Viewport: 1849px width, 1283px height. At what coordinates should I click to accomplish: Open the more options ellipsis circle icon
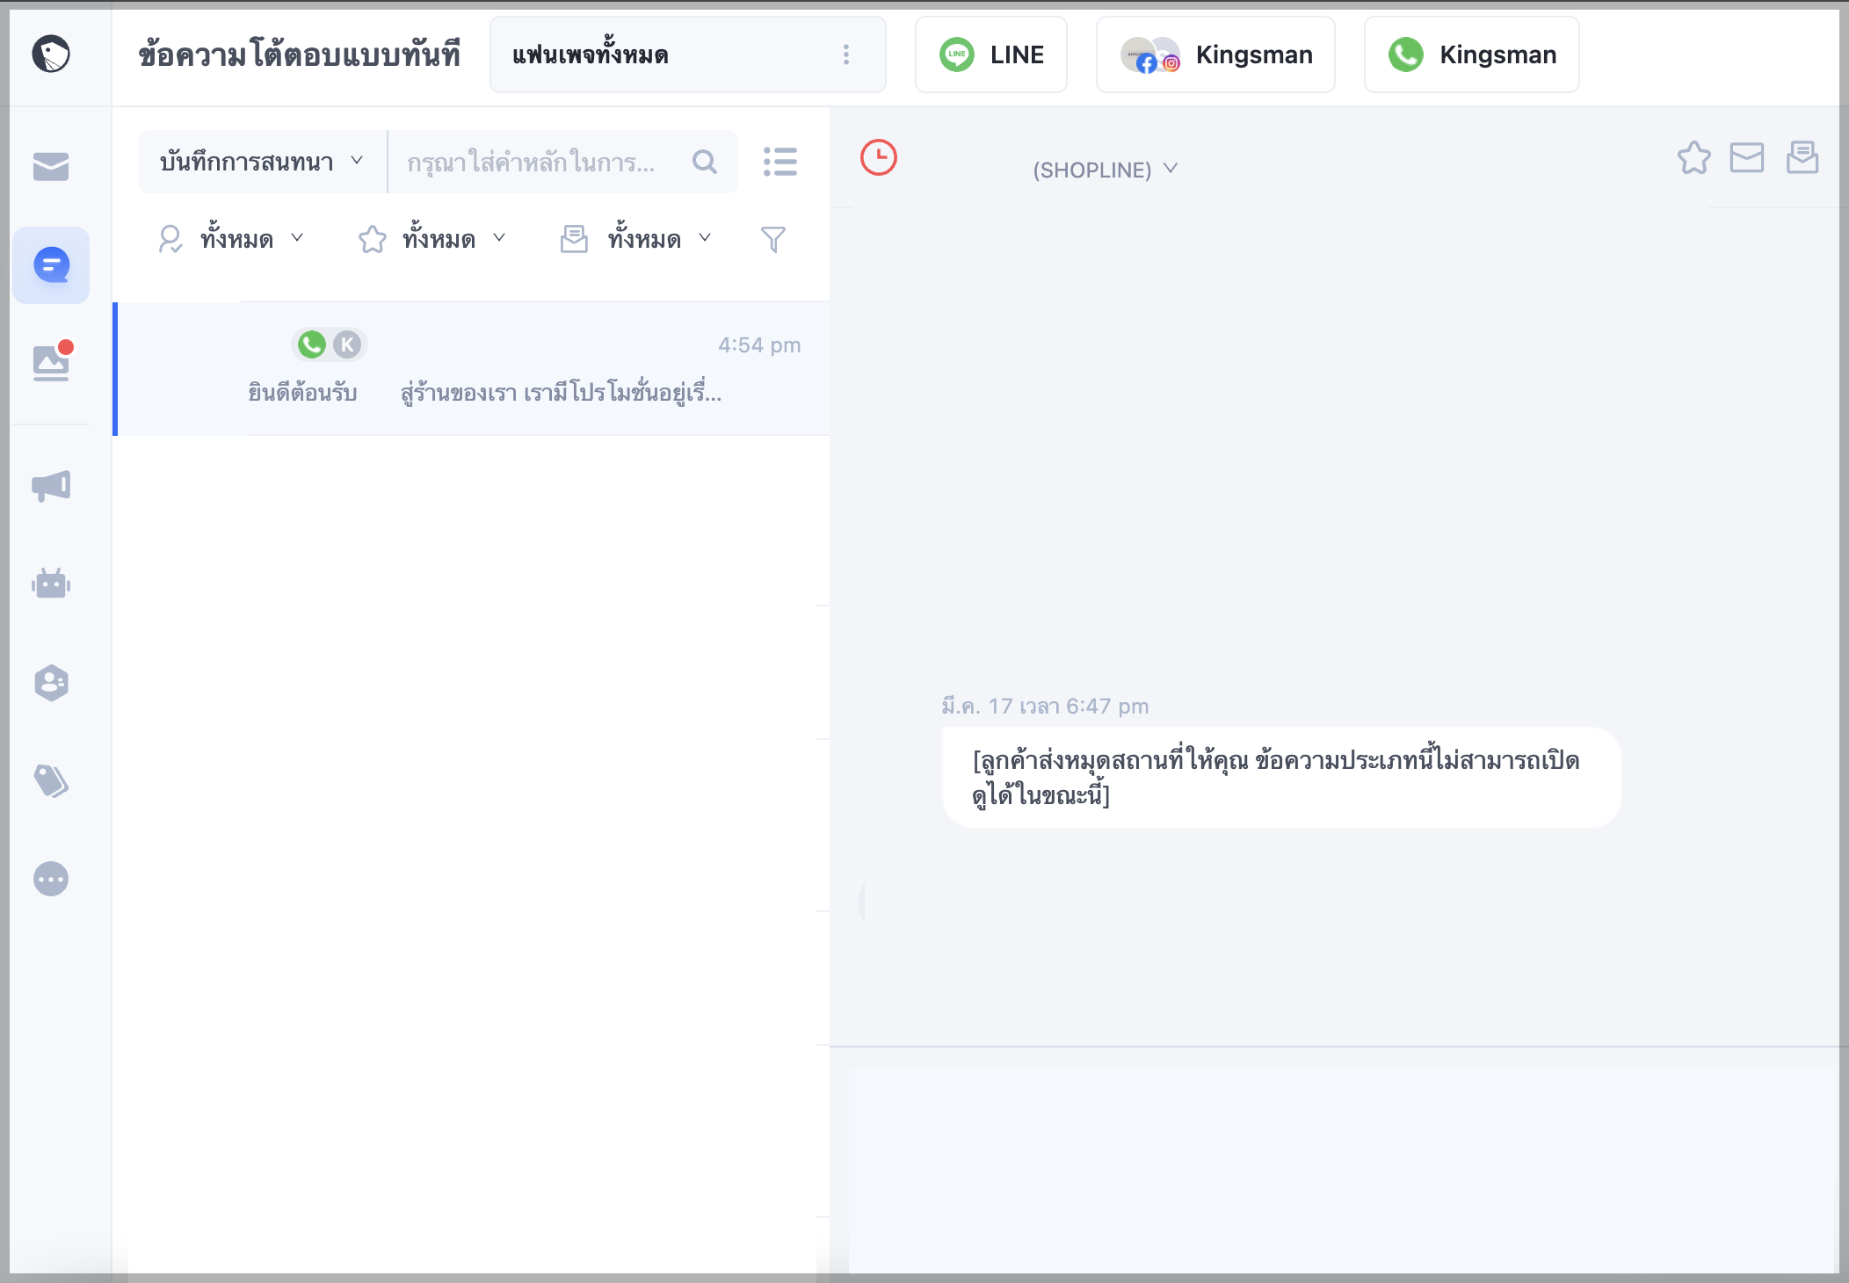(51, 879)
